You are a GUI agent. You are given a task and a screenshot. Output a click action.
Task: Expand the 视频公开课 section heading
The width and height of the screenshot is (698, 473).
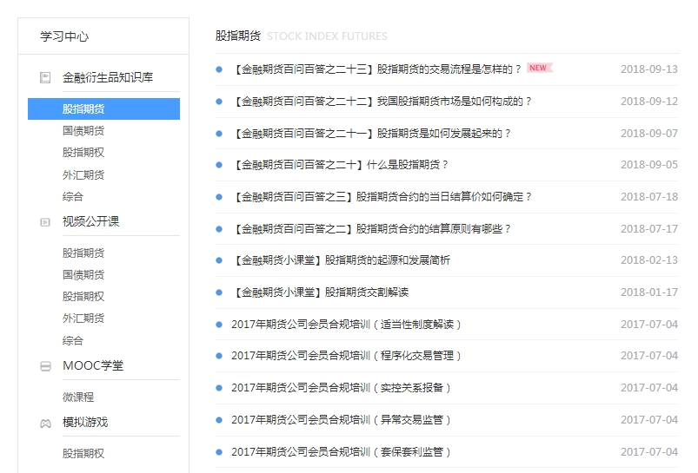click(91, 221)
